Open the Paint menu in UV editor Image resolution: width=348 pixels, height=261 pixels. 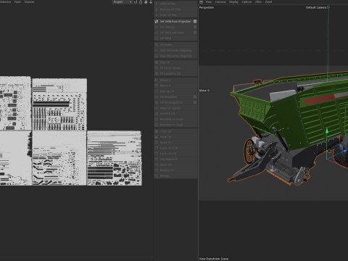[x=17, y=2]
